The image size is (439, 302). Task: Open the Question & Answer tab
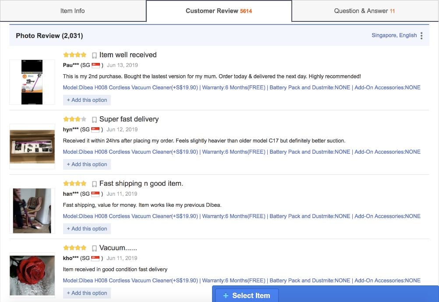[x=365, y=11]
